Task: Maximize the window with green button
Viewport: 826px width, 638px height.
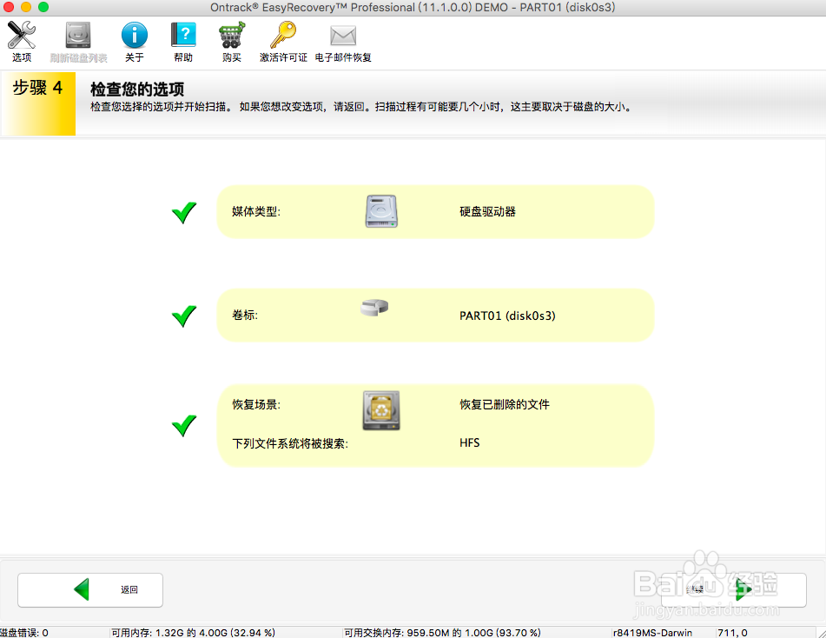Action: coord(43,7)
